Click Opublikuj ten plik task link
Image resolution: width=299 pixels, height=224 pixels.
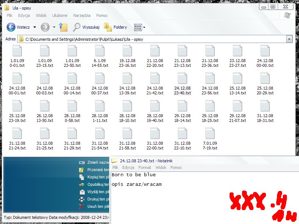click(x=94, y=185)
